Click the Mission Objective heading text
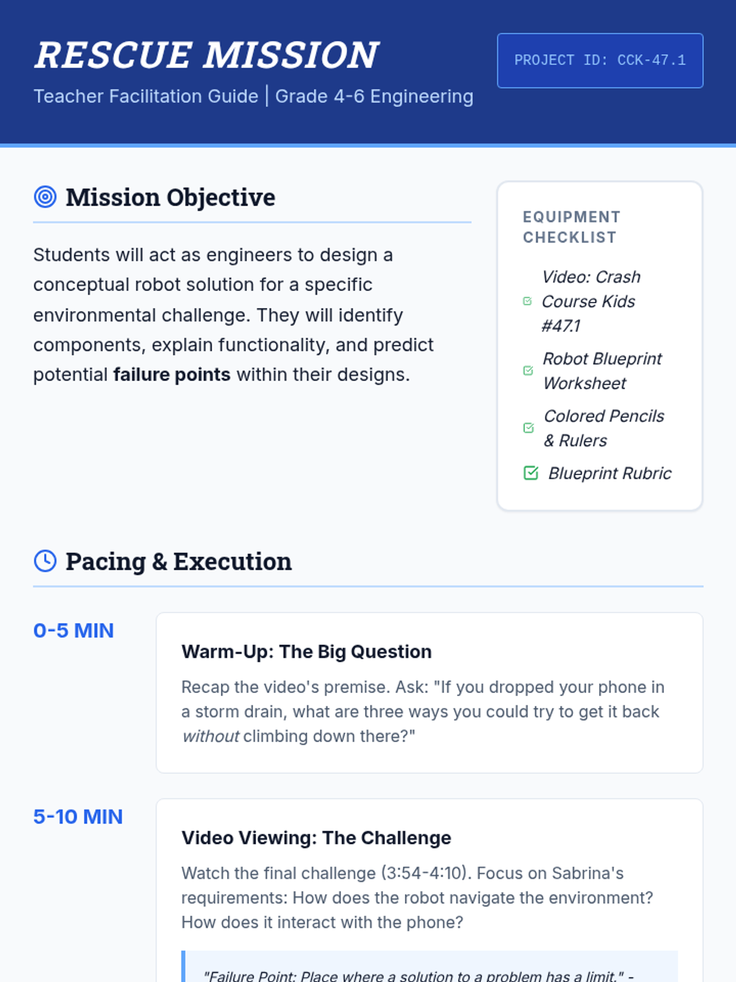The height and width of the screenshot is (982, 736). pyautogui.click(x=171, y=197)
